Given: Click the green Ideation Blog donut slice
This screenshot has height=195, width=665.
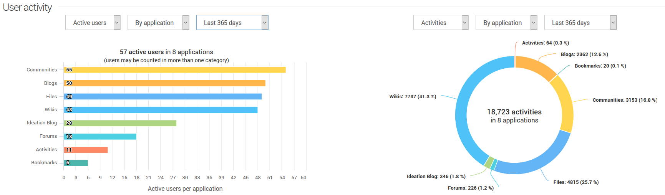Looking at the screenshot, I should [489, 162].
